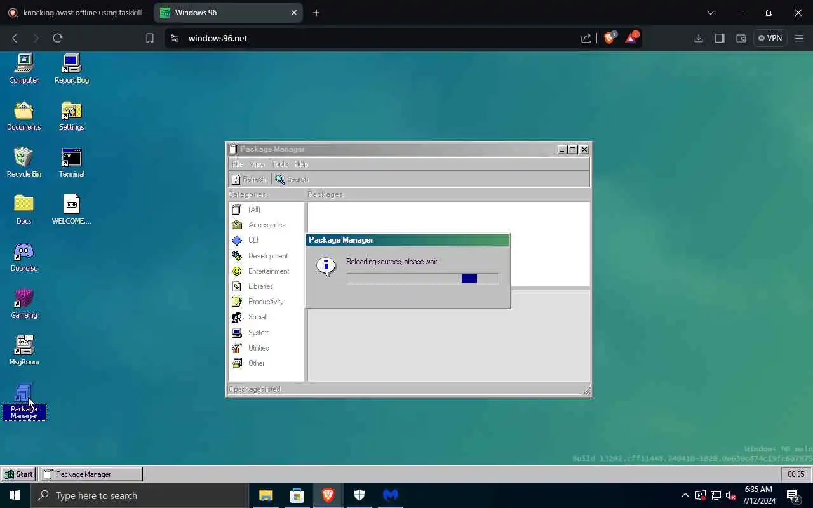
Task: Open the Recycle Bin icon
Action: coord(24,163)
